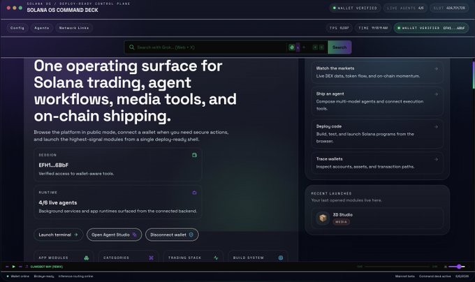Viewport: 475px width, 282px height.
Task: Play the music track
Action: (x=14, y=267)
